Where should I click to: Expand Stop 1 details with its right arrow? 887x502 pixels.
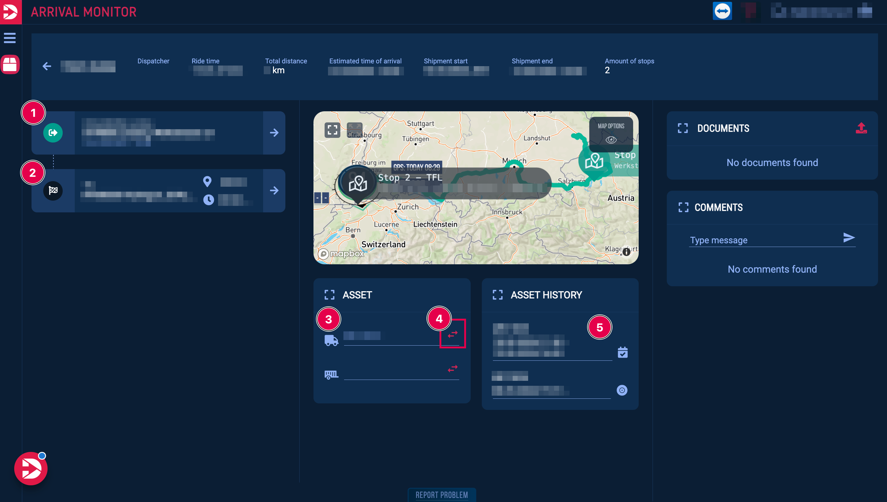click(x=274, y=133)
